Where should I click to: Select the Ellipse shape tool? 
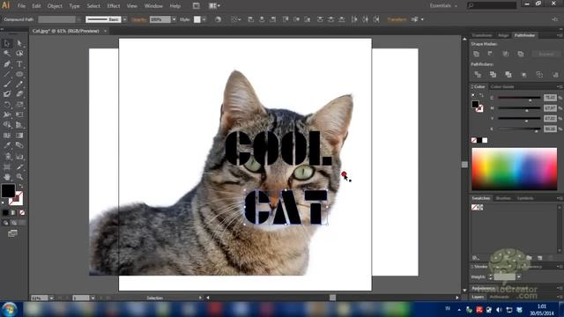(19, 74)
